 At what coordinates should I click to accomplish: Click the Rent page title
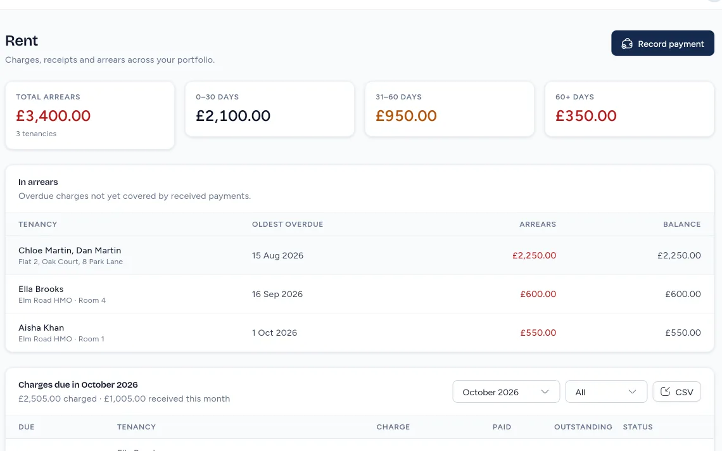click(22, 41)
